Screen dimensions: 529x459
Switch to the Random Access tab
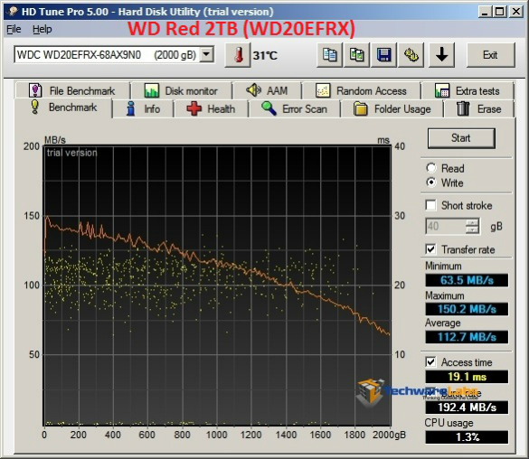pos(361,90)
